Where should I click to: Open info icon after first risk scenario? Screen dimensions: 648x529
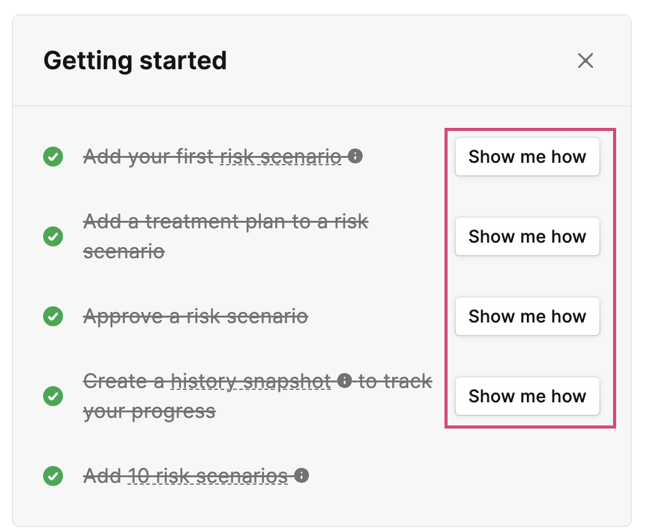pos(355,156)
